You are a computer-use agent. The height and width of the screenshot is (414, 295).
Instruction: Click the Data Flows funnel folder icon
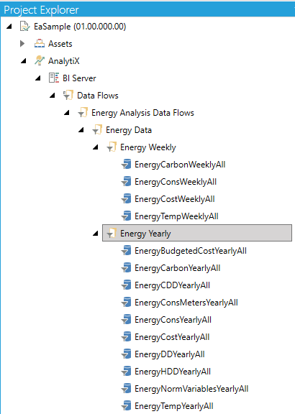tap(68, 96)
